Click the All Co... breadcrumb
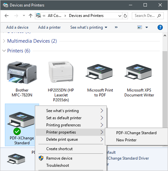 (x=54, y=16)
